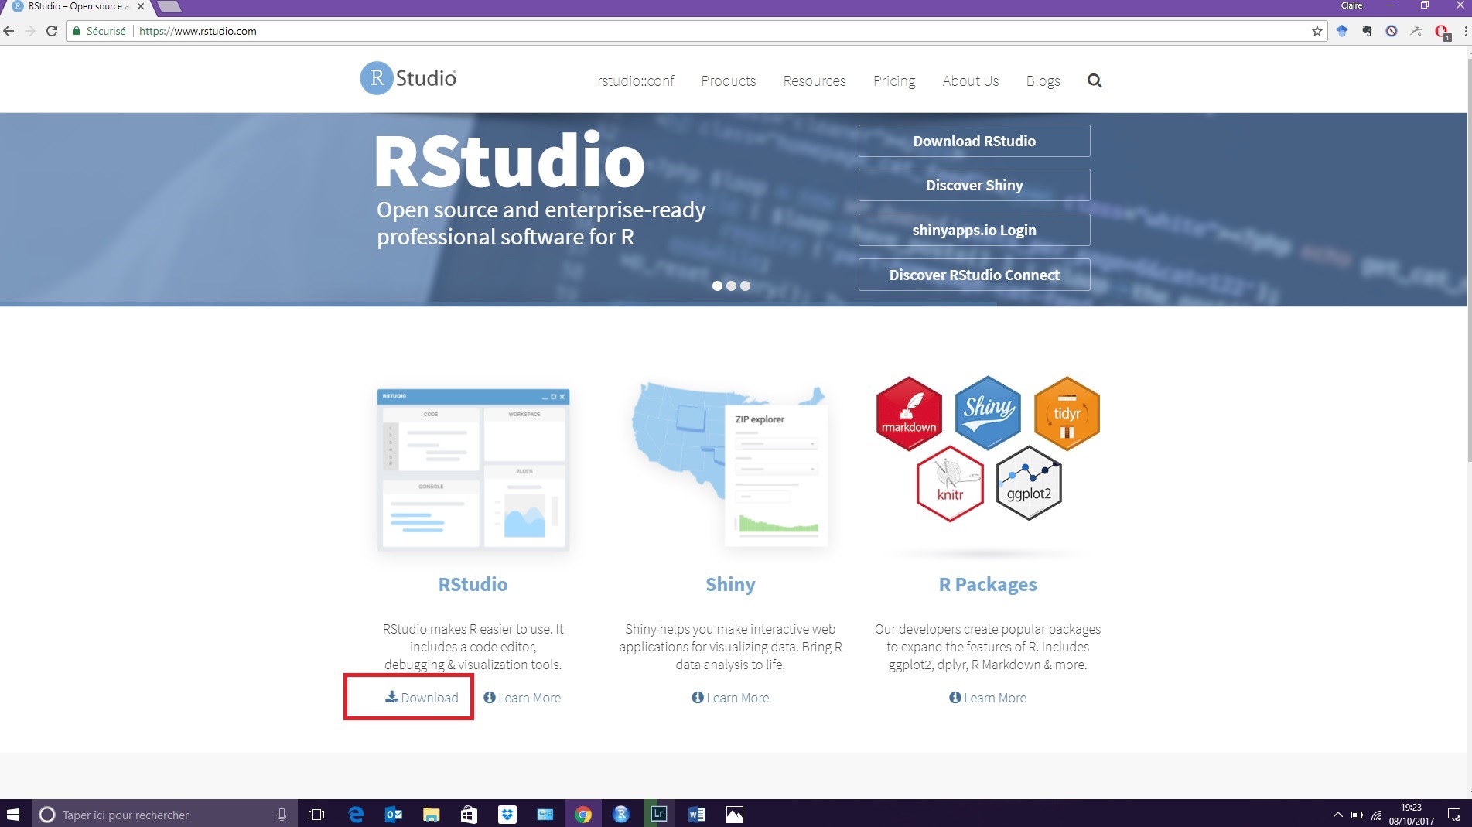The height and width of the screenshot is (827, 1472).
Task: Open Microsoft Store on taskbar
Action: coord(470,814)
